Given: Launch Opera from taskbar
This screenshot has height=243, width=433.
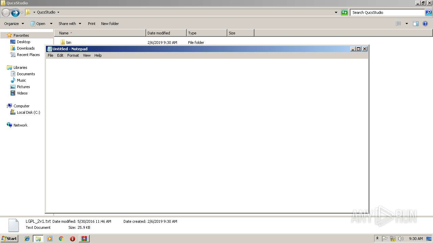Looking at the screenshot, I should [72, 239].
